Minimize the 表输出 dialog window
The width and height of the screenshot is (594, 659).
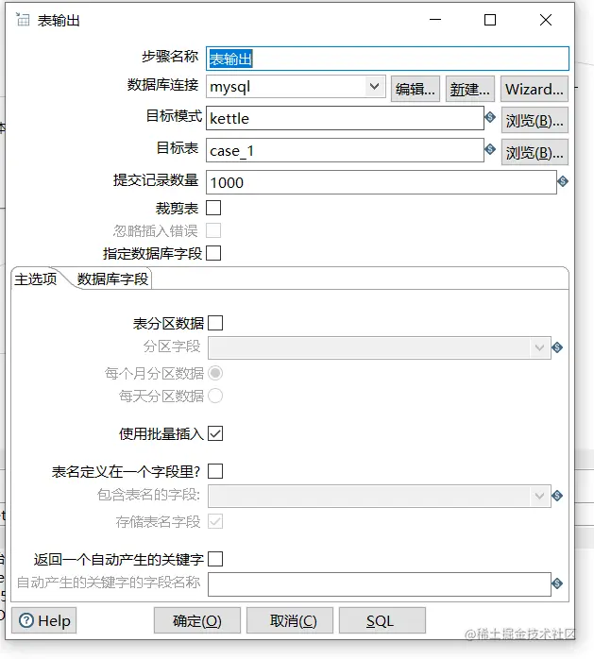435,20
